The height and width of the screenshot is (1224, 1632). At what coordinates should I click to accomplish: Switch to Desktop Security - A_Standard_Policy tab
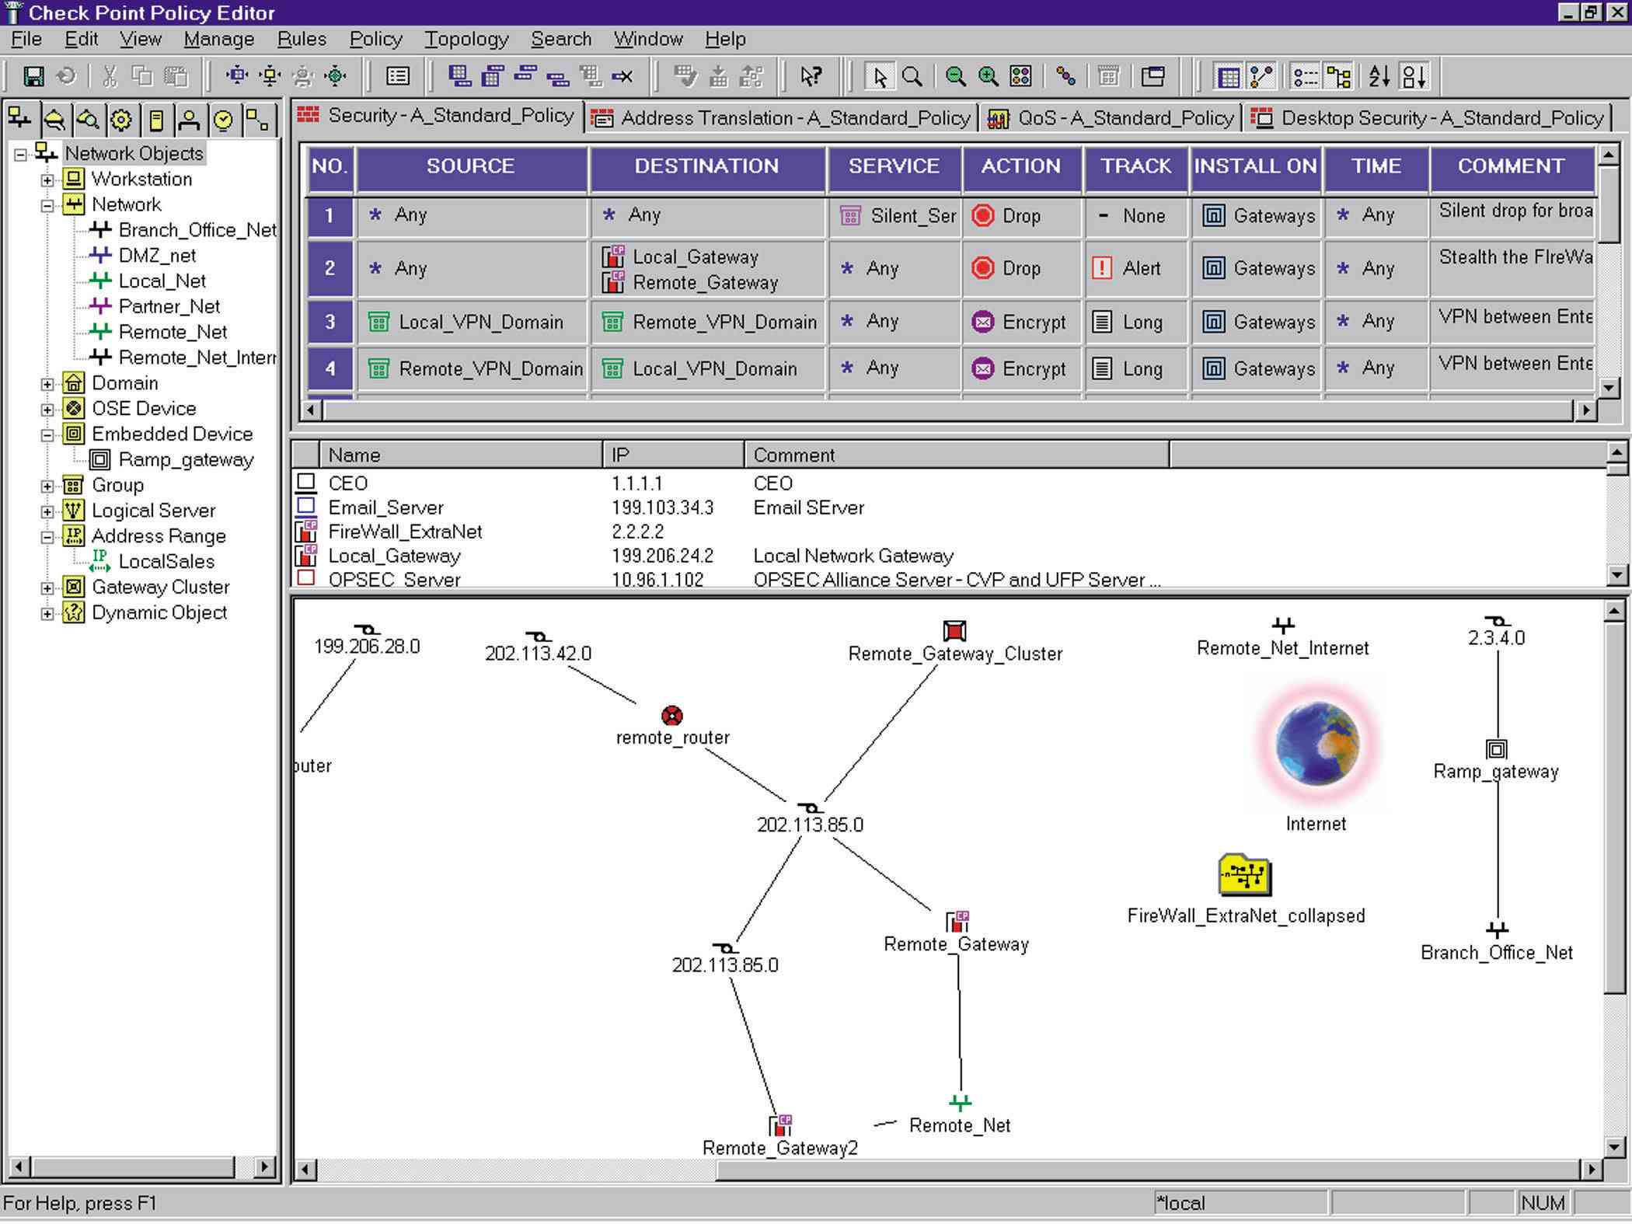click(1427, 118)
